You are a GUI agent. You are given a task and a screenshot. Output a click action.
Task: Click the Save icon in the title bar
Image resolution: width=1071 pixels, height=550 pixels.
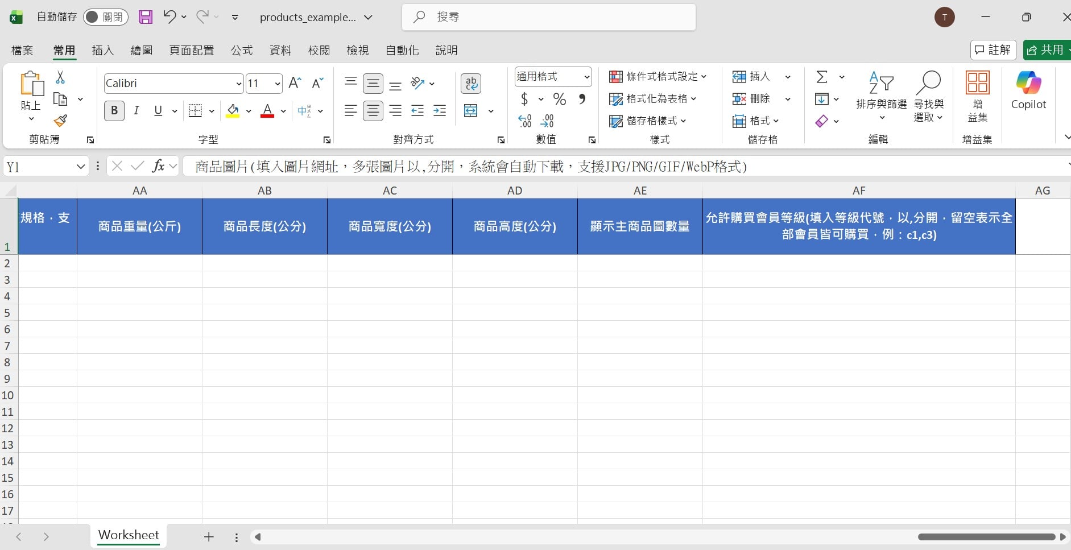point(146,17)
